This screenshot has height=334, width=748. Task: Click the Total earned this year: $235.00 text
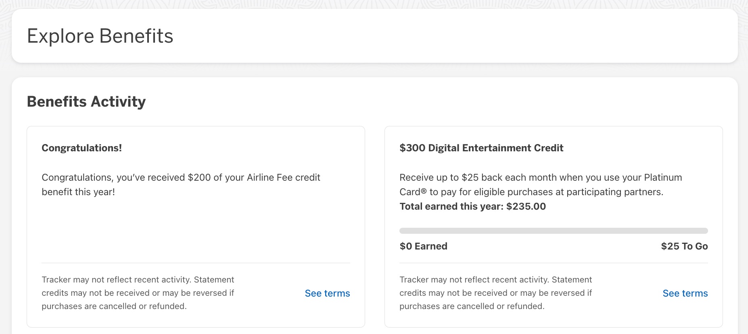pyautogui.click(x=472, y=206)
